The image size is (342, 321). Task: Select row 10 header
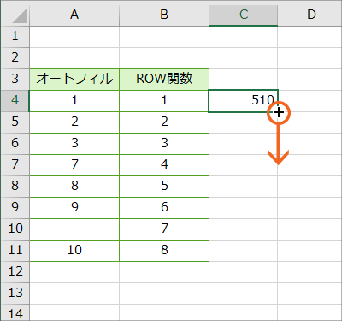[15, 229]
